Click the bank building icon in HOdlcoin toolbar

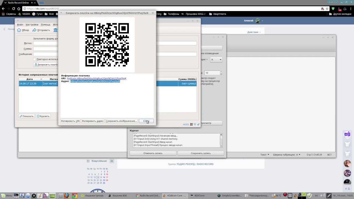coord(56,30)
